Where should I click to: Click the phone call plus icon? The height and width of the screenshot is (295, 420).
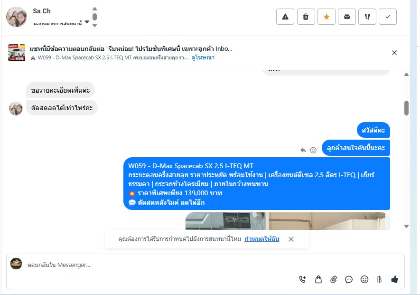302,279
